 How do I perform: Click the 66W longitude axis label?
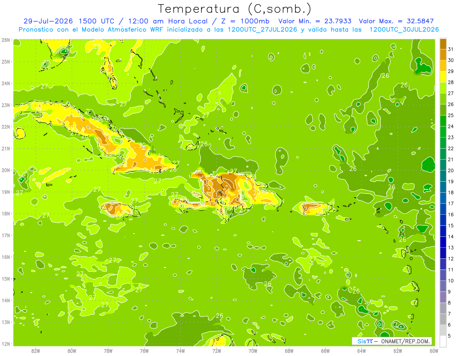click(325, 351)
